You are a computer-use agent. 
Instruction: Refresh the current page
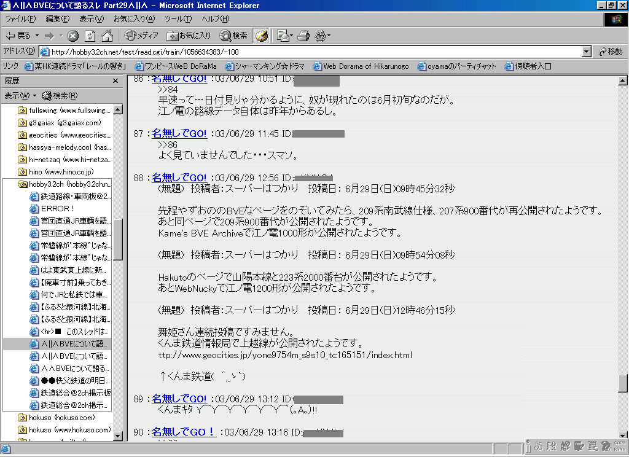coord(90,36)
